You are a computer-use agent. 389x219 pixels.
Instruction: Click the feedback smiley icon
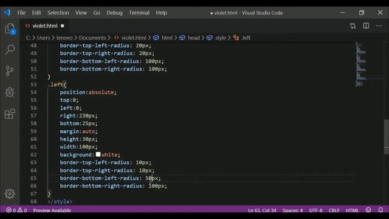368,210
